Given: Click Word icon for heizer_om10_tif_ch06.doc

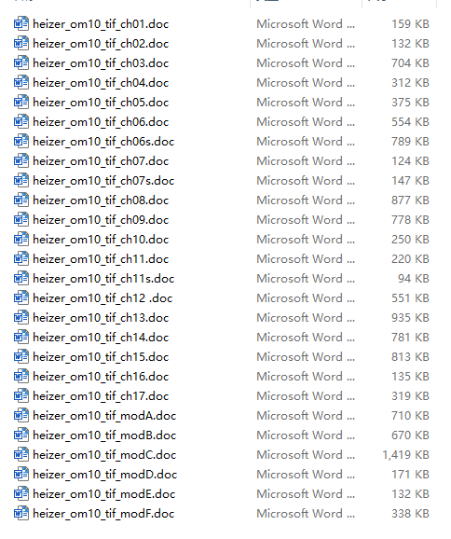Looking at the screenshot, I should tap(20, 121).
